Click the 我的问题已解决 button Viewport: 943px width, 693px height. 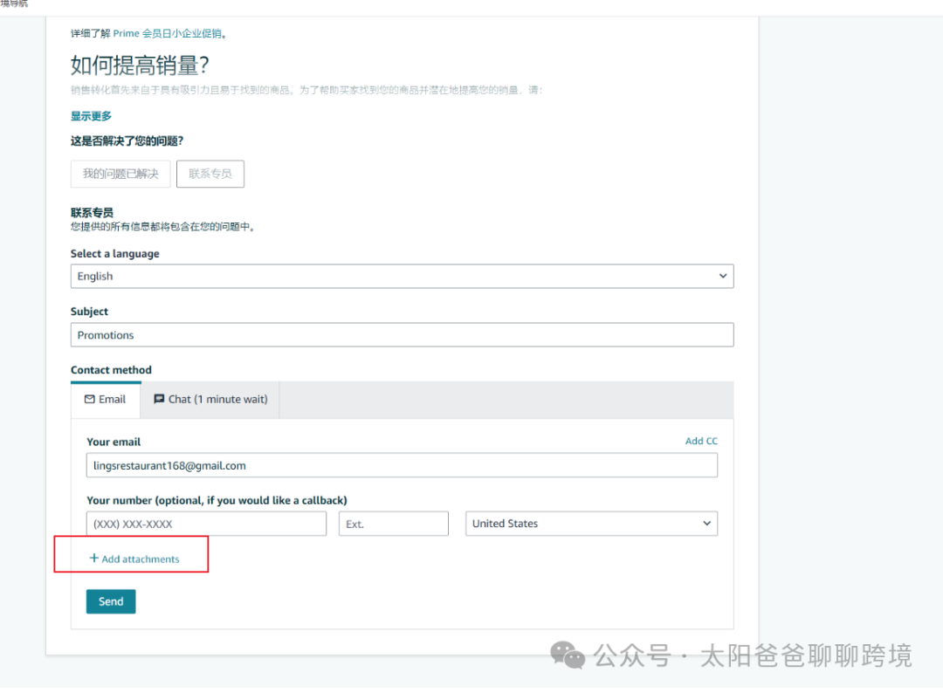(x=120, y=174)
